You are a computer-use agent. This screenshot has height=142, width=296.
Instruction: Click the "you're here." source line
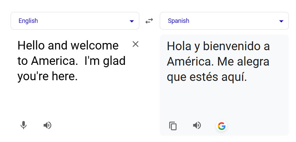point(47,76)
